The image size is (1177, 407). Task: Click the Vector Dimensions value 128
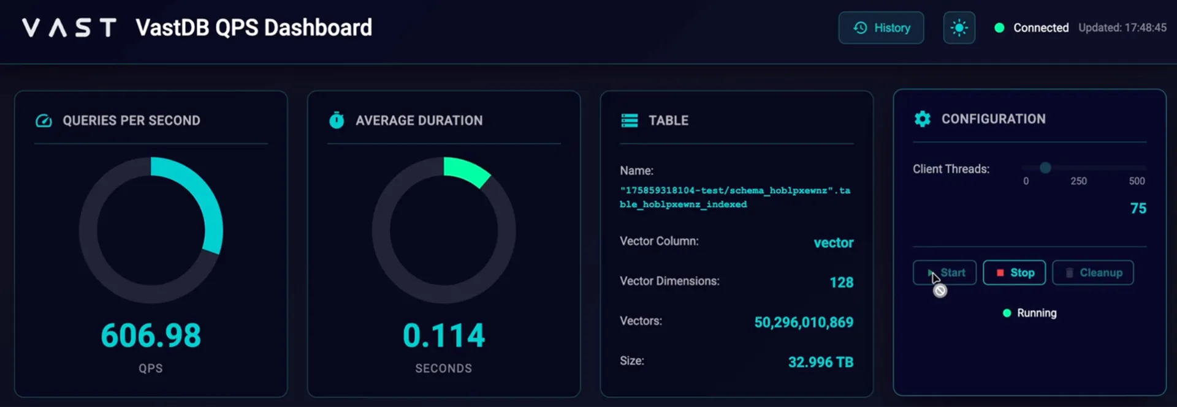pyautogui.click(x=841, y=282)
